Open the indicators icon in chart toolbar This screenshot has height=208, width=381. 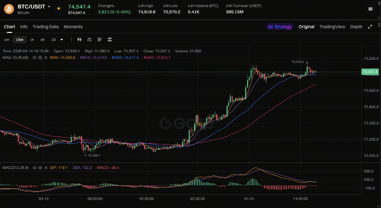click(89, 39)
